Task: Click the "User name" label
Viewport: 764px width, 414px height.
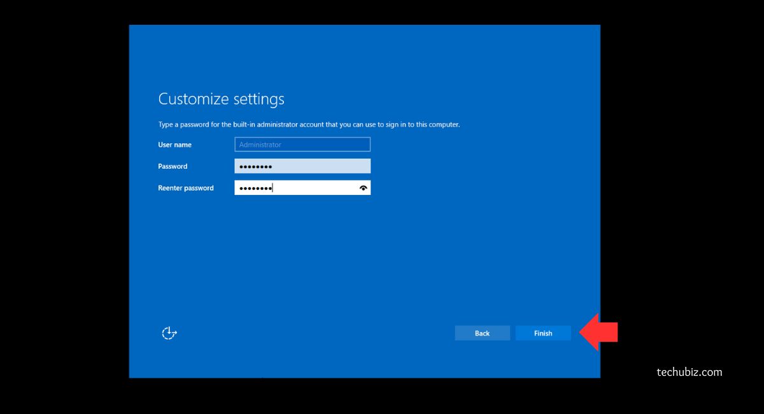Action: pyautogui.click(x=174, y=145)
